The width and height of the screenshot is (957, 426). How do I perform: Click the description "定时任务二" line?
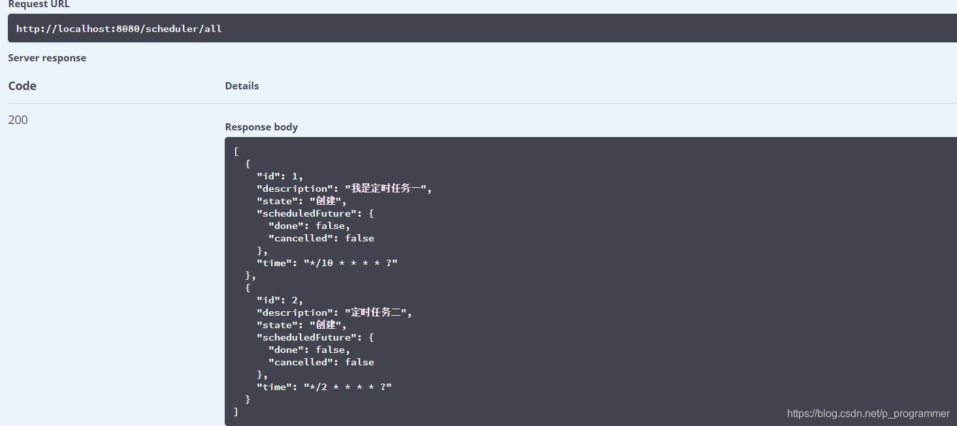[x=334, y=312]
